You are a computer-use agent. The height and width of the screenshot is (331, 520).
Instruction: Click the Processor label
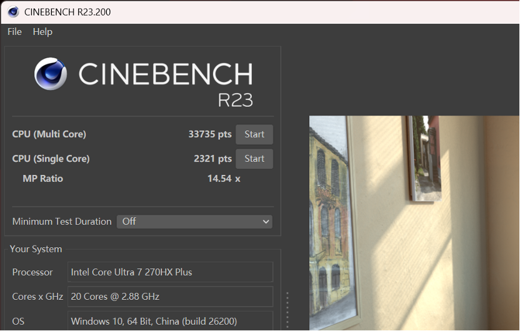pyautogui.click(x=32, y=272)
